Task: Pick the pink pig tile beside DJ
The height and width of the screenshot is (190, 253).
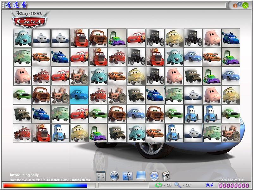Action: click(212, 38)
